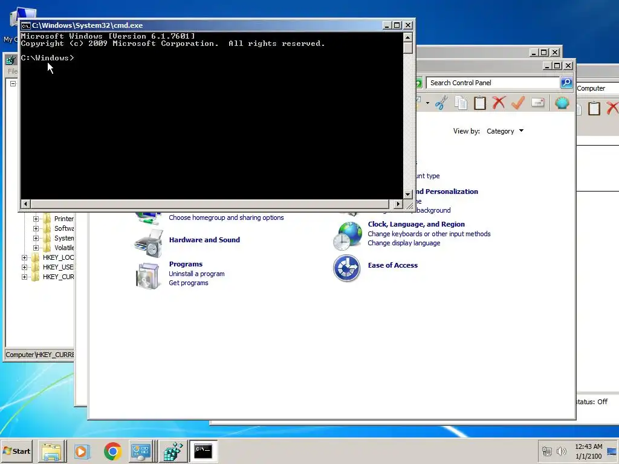Image resolution: width=619 pixels, height=464 pixels.
Task: Click the Computer address field in right window
Action: click(x=597, y=88)
